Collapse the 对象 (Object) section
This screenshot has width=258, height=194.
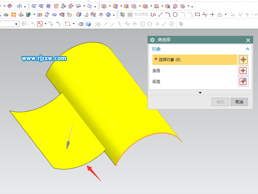tap(247, 49)
